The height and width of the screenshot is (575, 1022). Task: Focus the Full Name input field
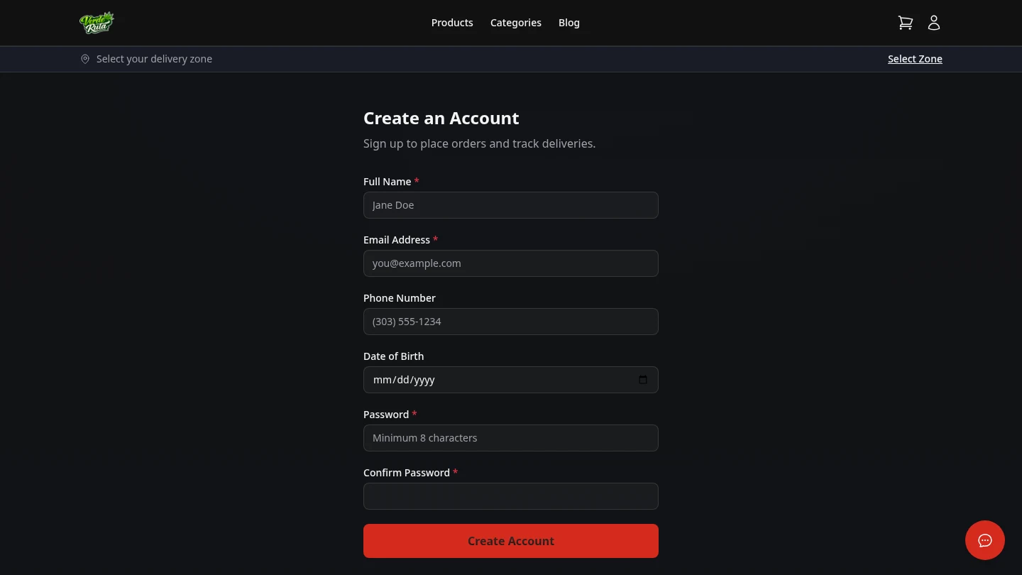(511, 205)
